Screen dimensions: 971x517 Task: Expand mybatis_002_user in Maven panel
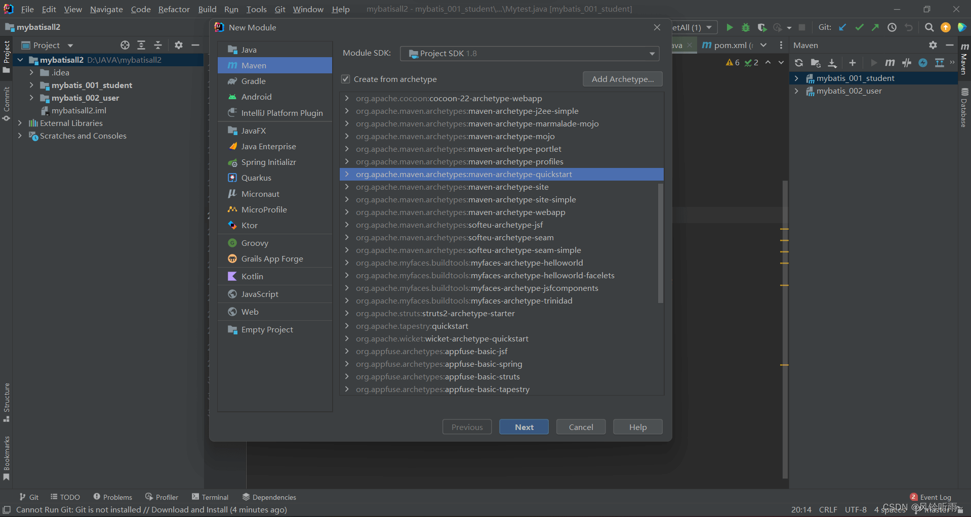pyautogui.click(x=796, y=91)
